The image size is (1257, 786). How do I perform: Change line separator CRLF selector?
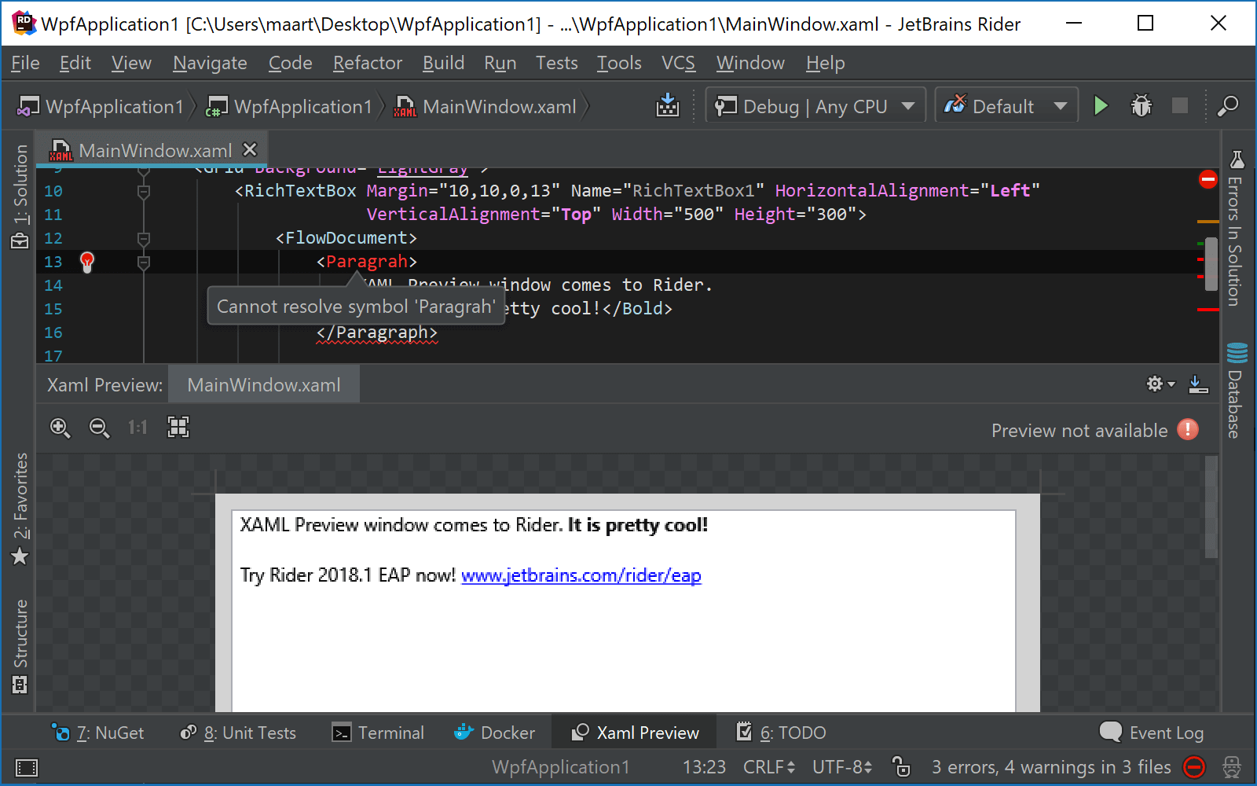coord(769,766)
